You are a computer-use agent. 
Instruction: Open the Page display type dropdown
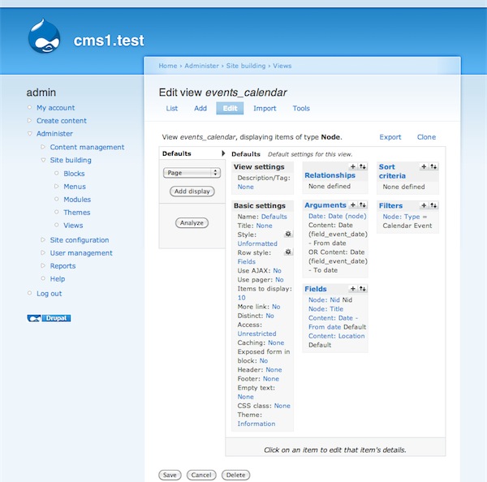192,172
